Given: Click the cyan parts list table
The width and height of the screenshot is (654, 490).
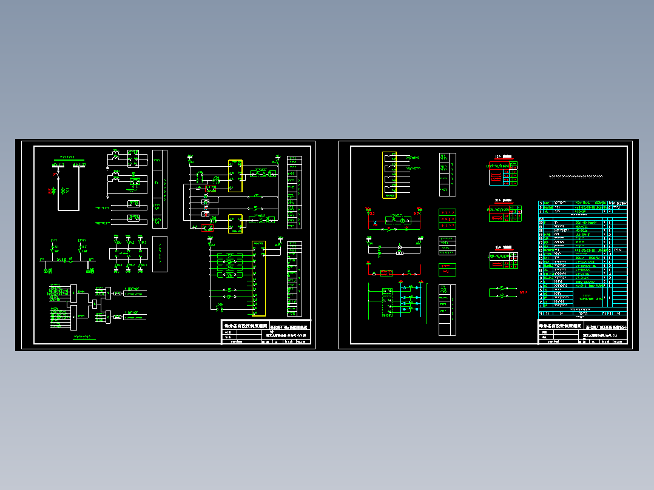Looking at the screenshot, I should point(582,260).
